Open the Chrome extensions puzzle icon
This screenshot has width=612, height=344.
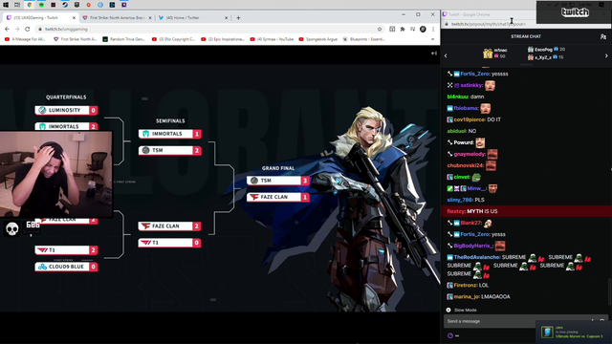pos(403,30)
